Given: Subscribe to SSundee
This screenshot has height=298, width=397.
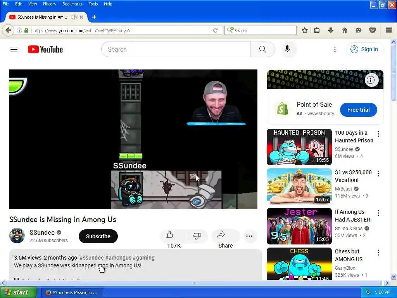Looking at the screenshot, I should click(x=98, y=236).
